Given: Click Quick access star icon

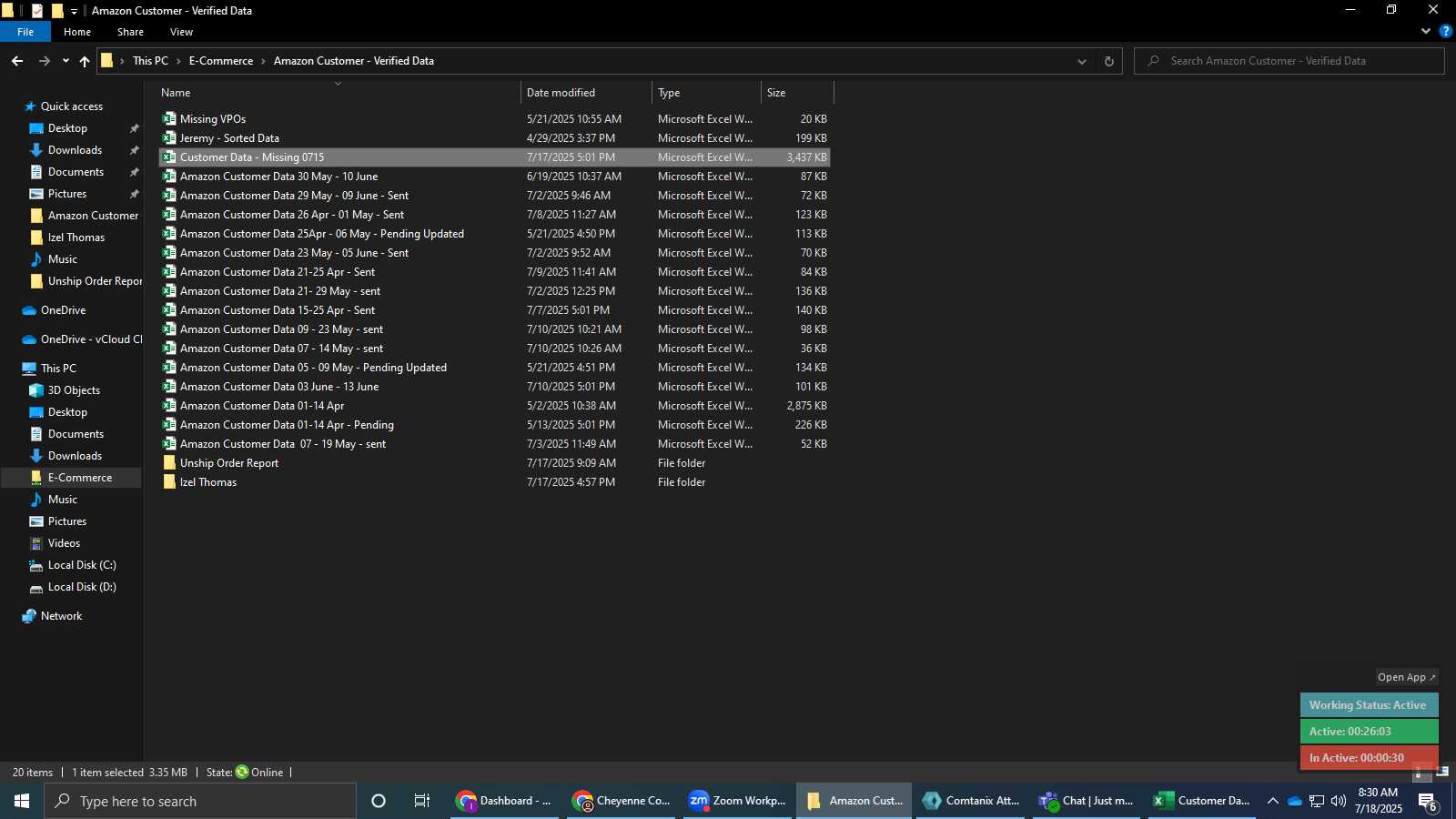Looking at the screenshot, I should point(29,106).
